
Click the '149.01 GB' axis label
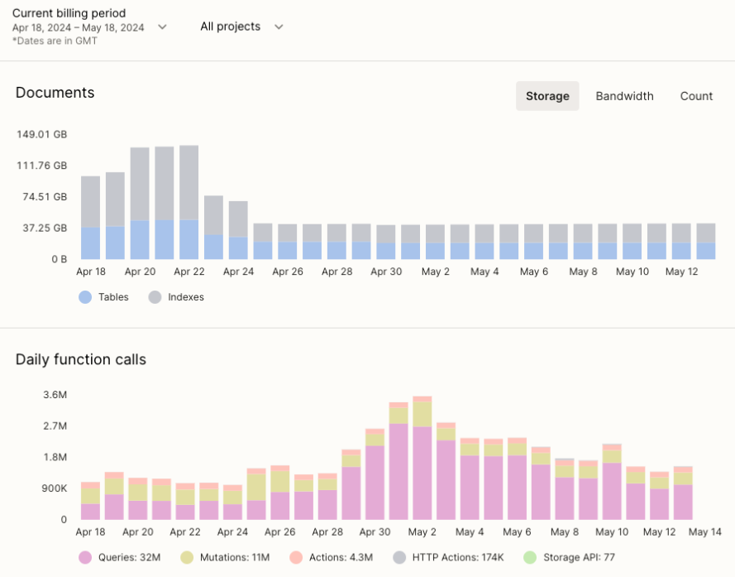click(41, 134)
